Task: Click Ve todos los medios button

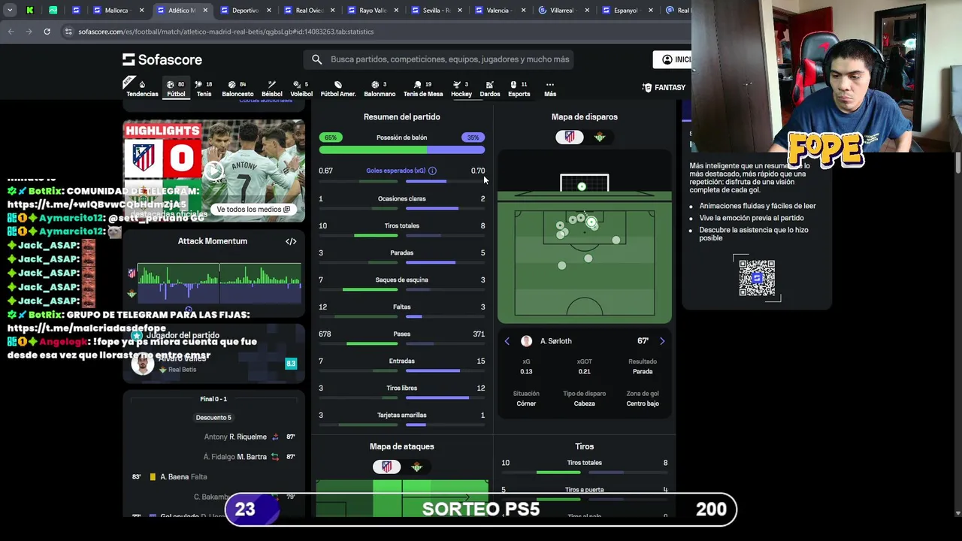Action: (x=253, y=210)
